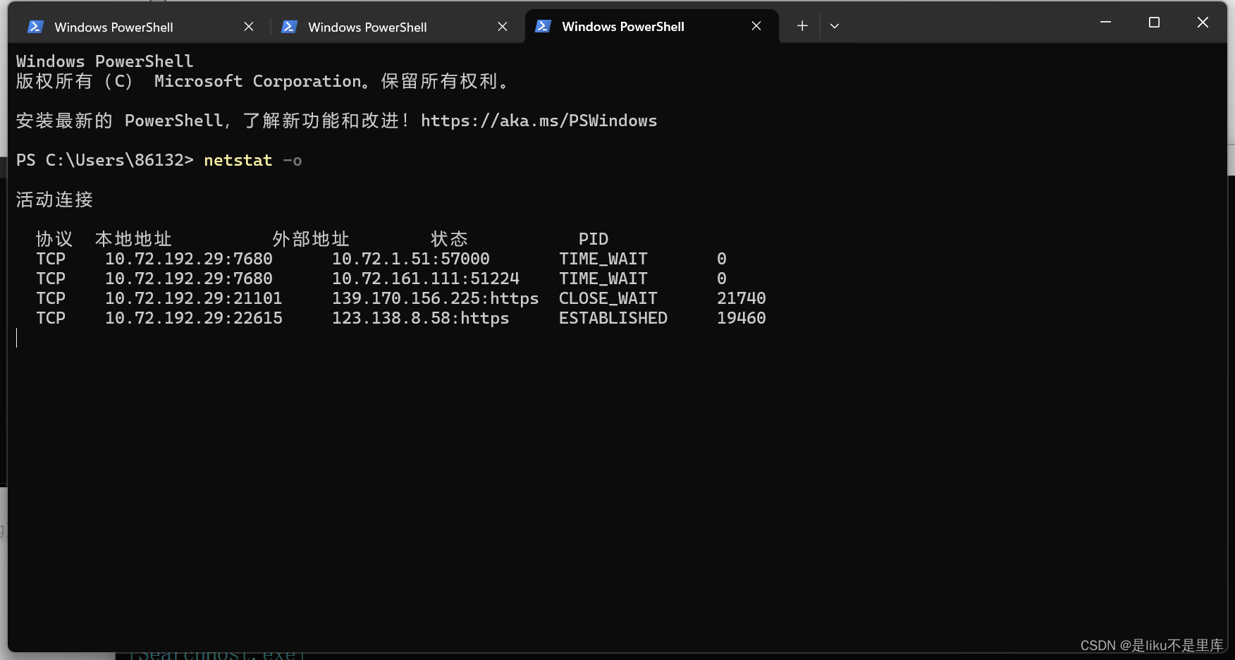Image resolution: width=1235 pixels, height=660 pixels.
Task: Click foreign address 123.138.8.58:https
Action: [421, 318]
